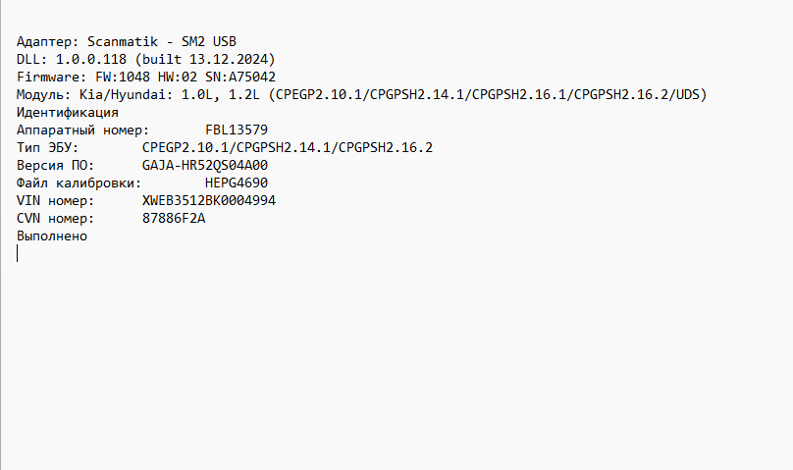Click the hardware value HW:02
This screenshot has height=470, width=793.
click(x=178, y=78)
